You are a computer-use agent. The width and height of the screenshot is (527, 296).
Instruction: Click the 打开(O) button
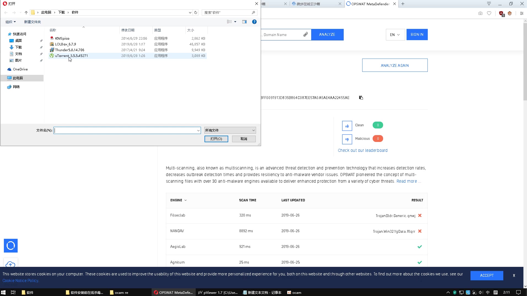[216, 139]
